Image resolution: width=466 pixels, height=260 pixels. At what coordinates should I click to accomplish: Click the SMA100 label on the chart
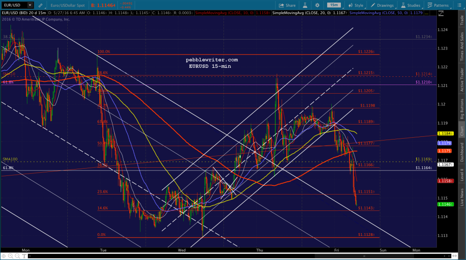click(x=10, y=160)
